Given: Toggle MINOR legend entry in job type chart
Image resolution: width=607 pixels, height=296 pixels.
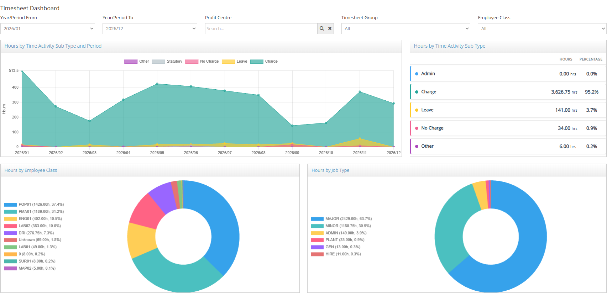Looking at the screenshot, I should coord(341,226).
